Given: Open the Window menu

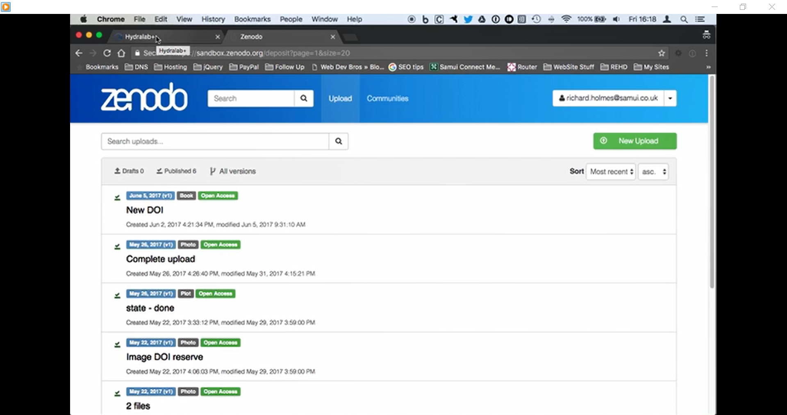Looking at the screenshot, I should 324,19.
